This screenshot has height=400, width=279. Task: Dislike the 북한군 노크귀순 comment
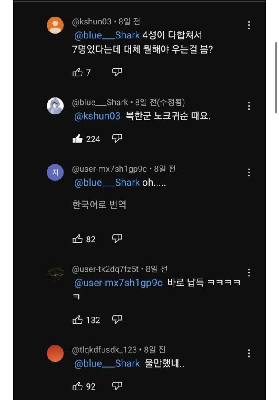[117, 139]
